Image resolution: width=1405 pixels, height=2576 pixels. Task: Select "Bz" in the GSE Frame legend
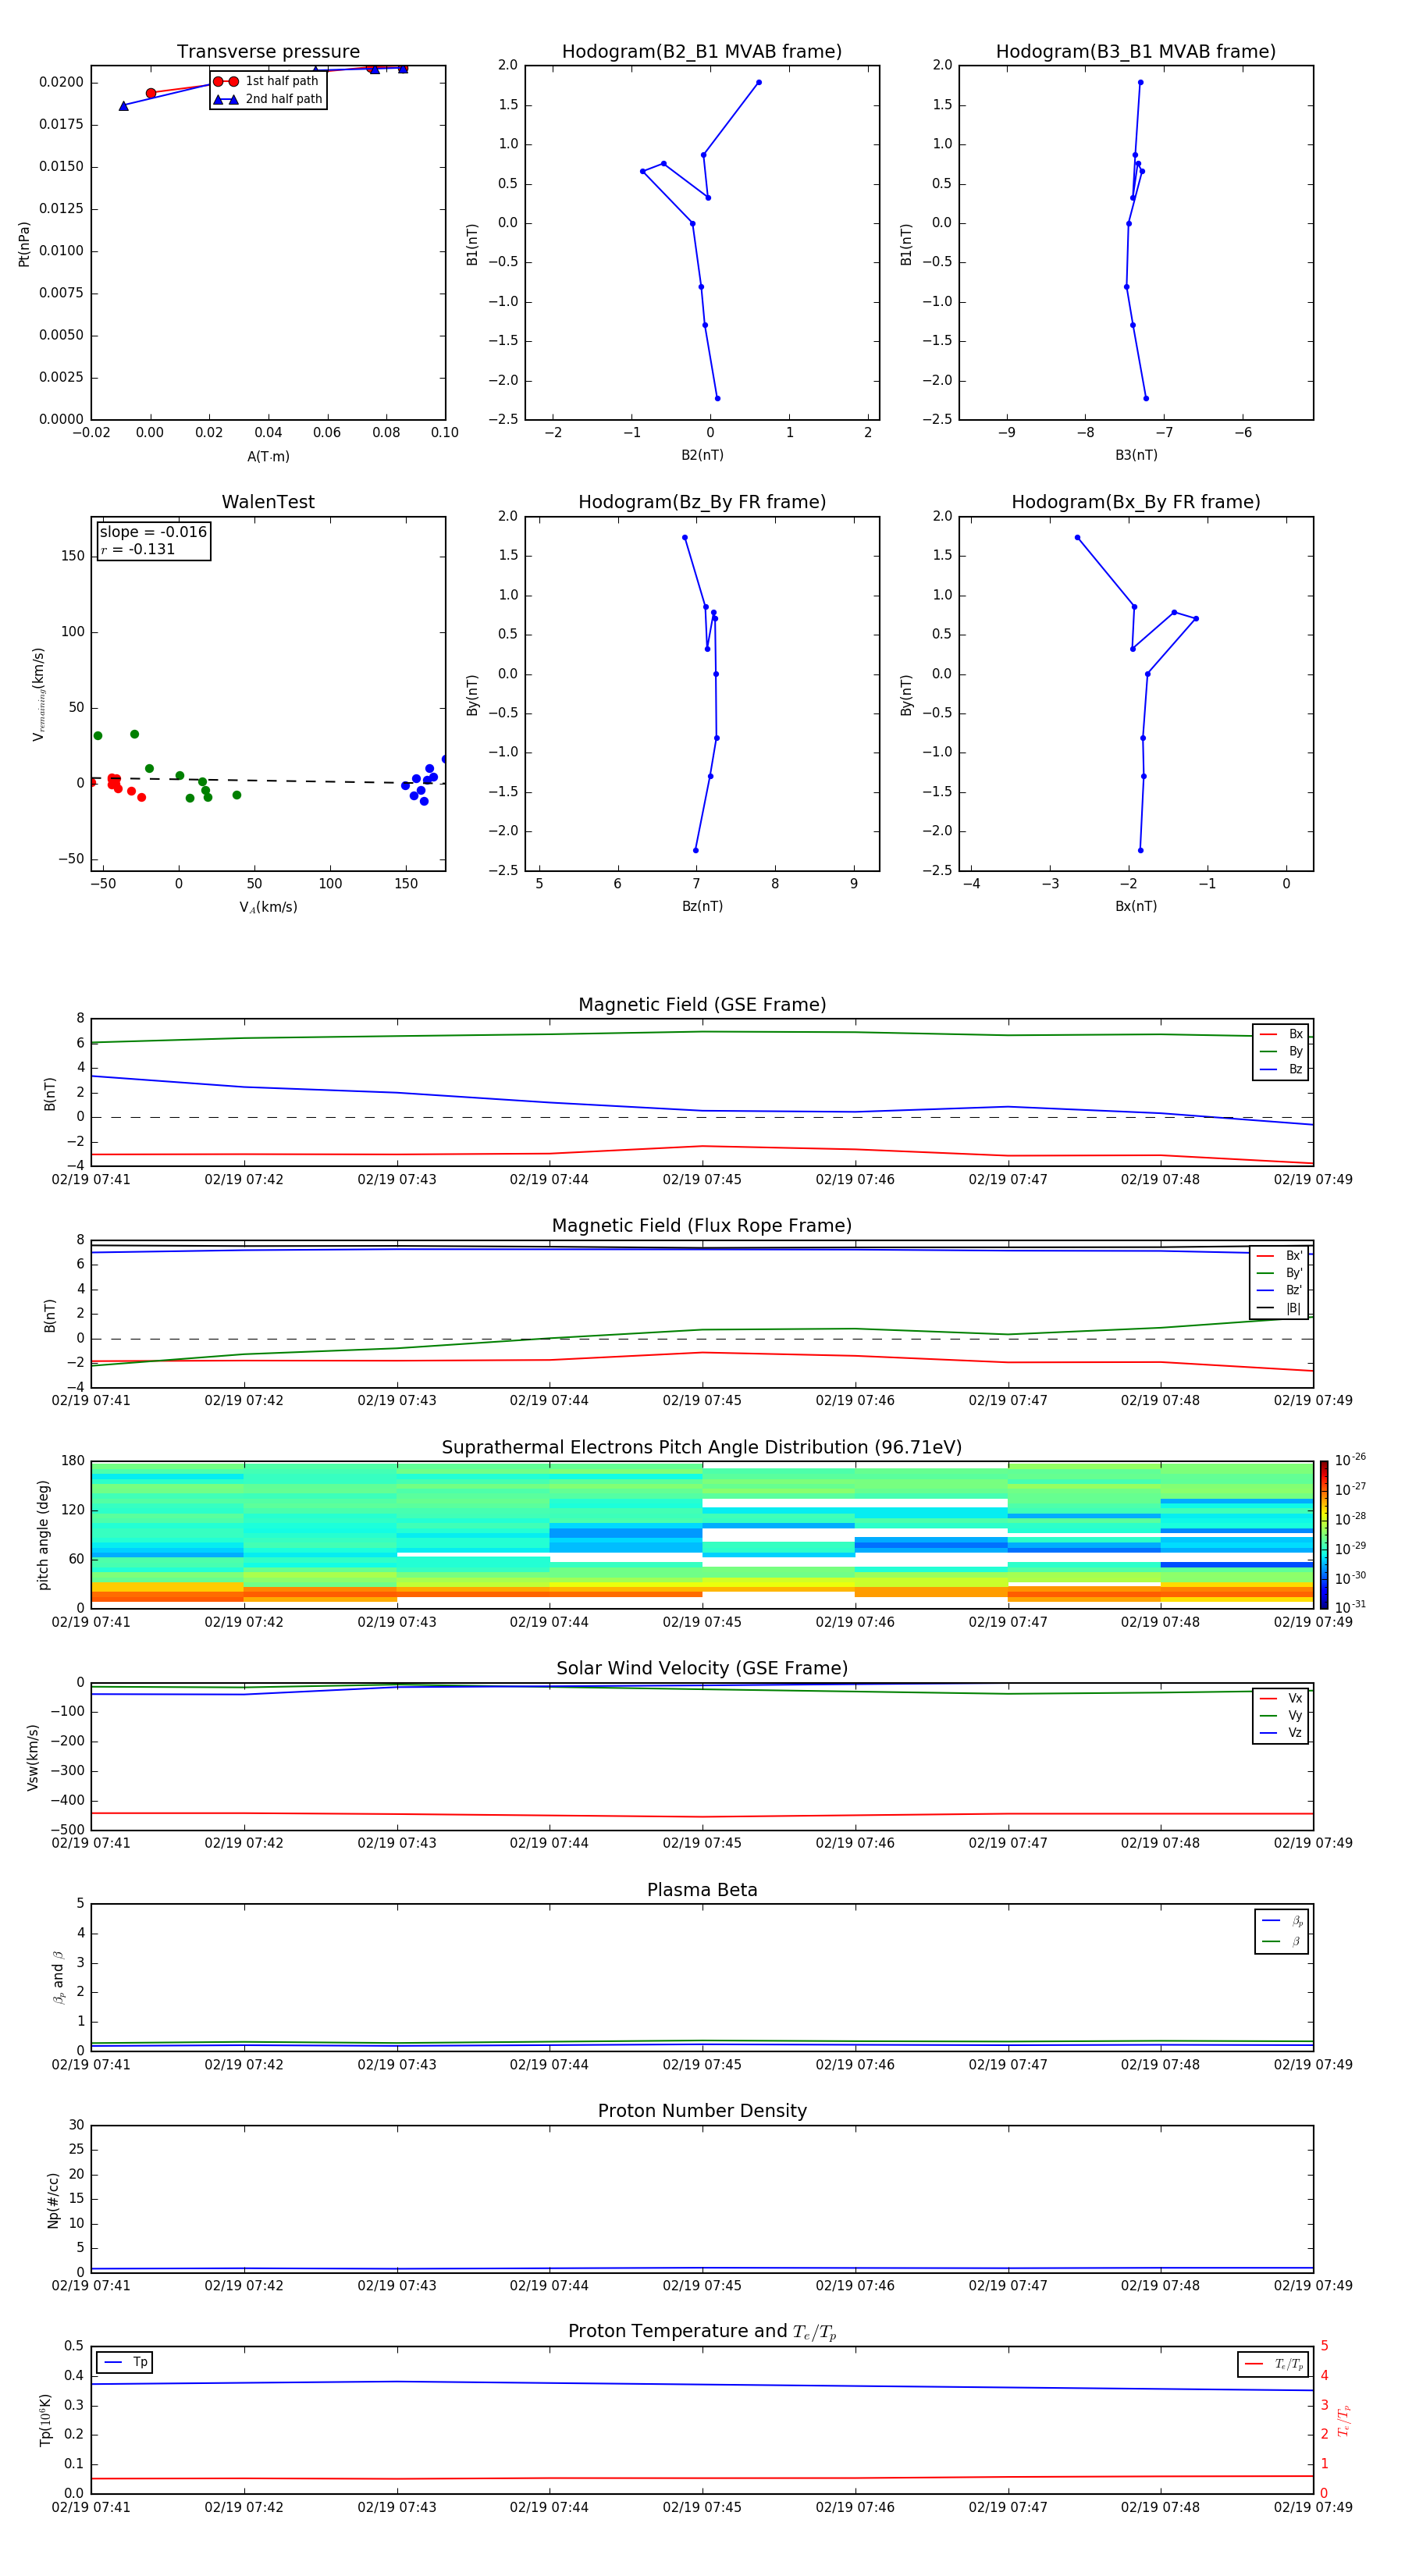(1282, 1069)
